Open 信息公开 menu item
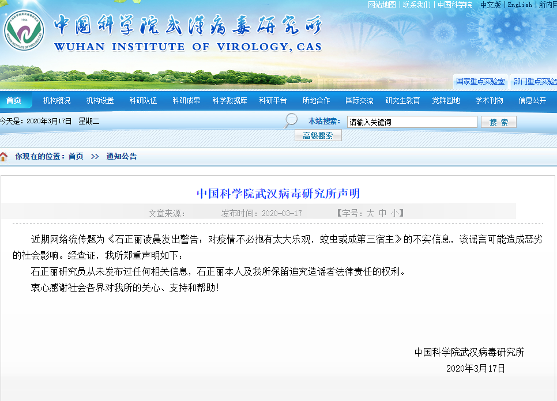 click(x=532, y=100)
